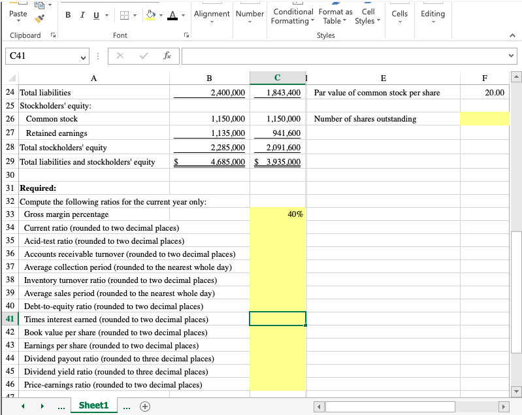This screenshot has height=415, width=522.
Task: Click the next sheet navigation arrow
Action: [42, 406]
